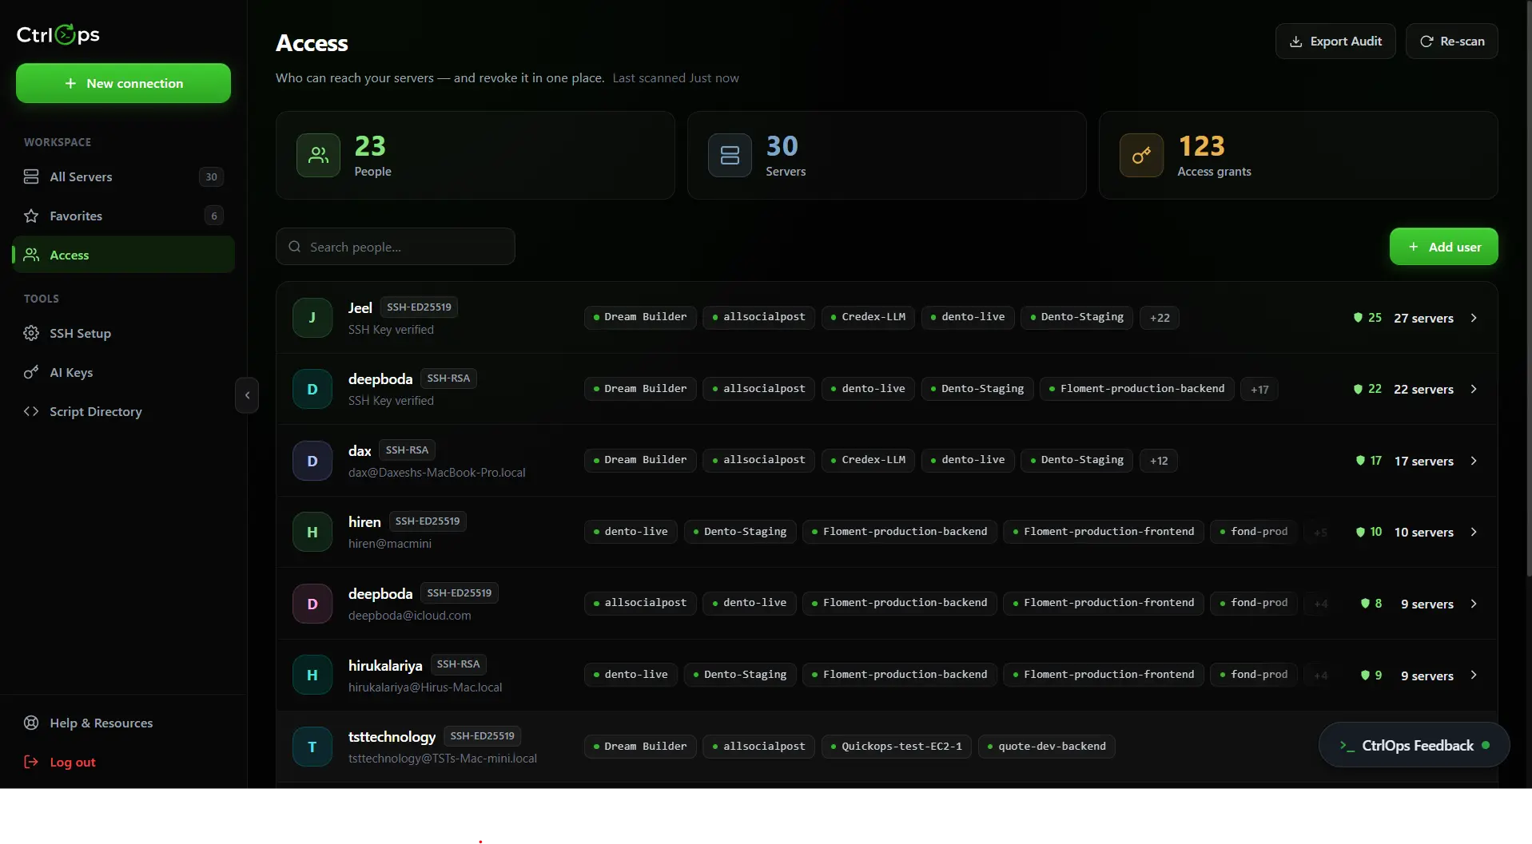Click the avatar of deepboda SSH-RSA user

point(312,389)
